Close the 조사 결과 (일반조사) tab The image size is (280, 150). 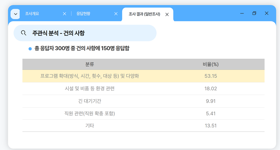(x=167, y=15)
